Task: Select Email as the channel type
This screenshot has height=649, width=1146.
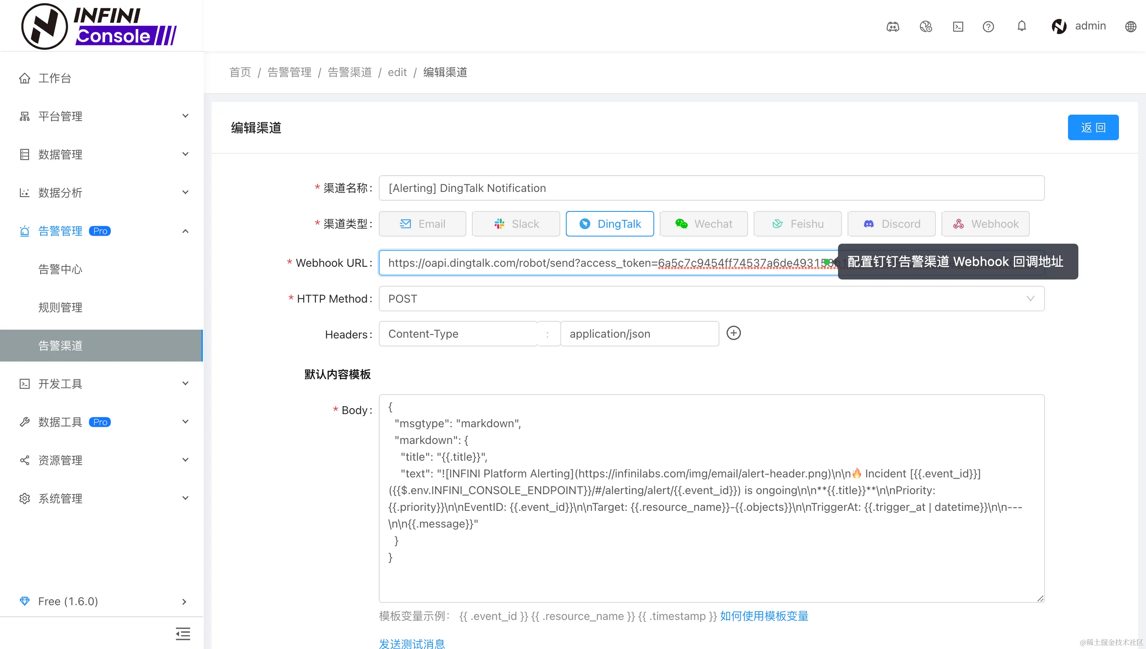Action: point(422,223)
